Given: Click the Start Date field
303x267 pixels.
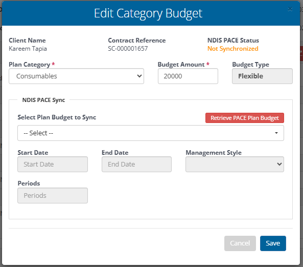Looking at the screenshot, I should pos(53,165).
